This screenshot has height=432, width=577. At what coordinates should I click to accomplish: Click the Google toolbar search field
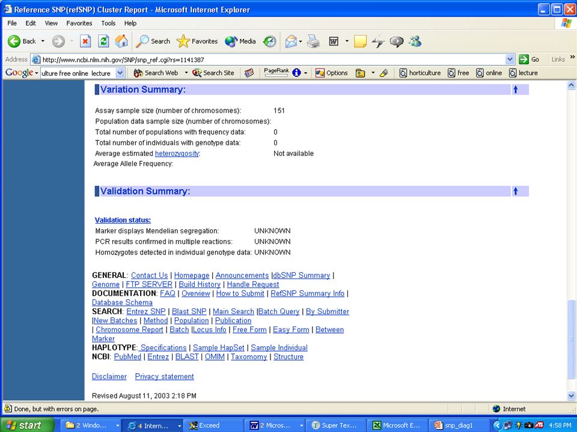(x=78, y=73)
